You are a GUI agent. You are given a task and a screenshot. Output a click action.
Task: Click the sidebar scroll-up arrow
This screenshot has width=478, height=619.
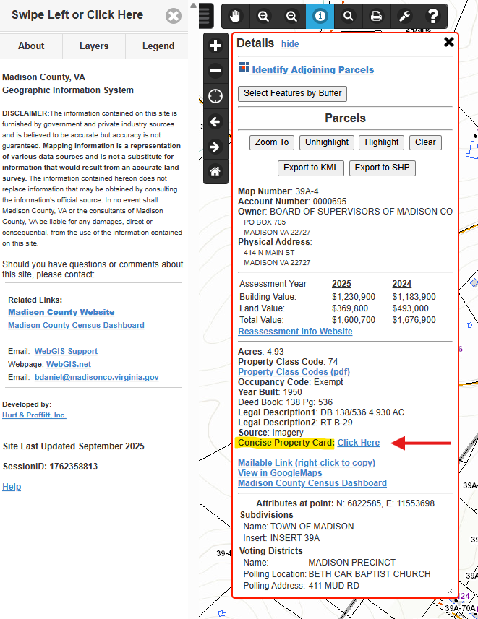(193, 6)
